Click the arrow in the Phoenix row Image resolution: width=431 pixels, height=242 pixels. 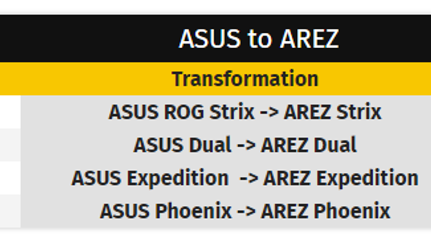point(246,211)
